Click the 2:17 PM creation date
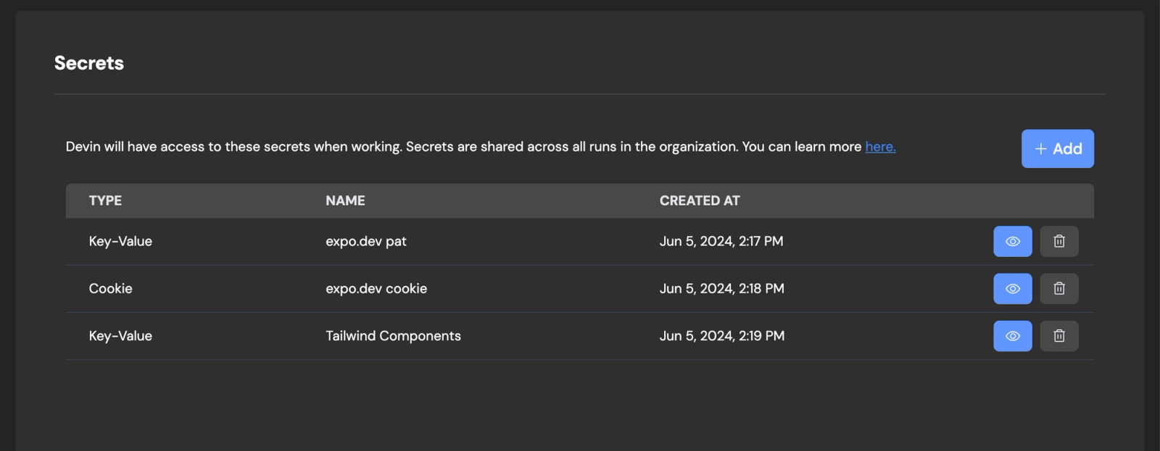Viewport: 1160px width, 451px height. point(721,241)
